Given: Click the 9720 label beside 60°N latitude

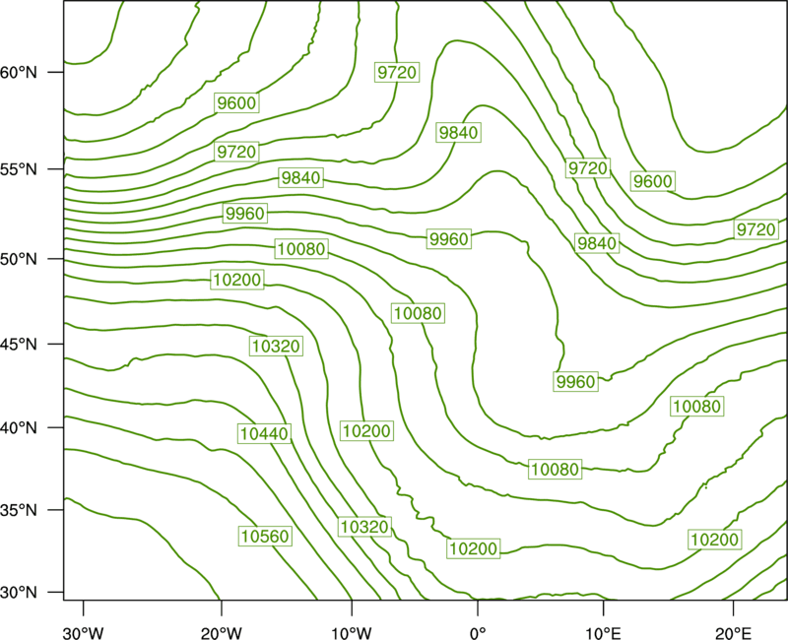Looking at the screenshot, I should pos(397,72).
